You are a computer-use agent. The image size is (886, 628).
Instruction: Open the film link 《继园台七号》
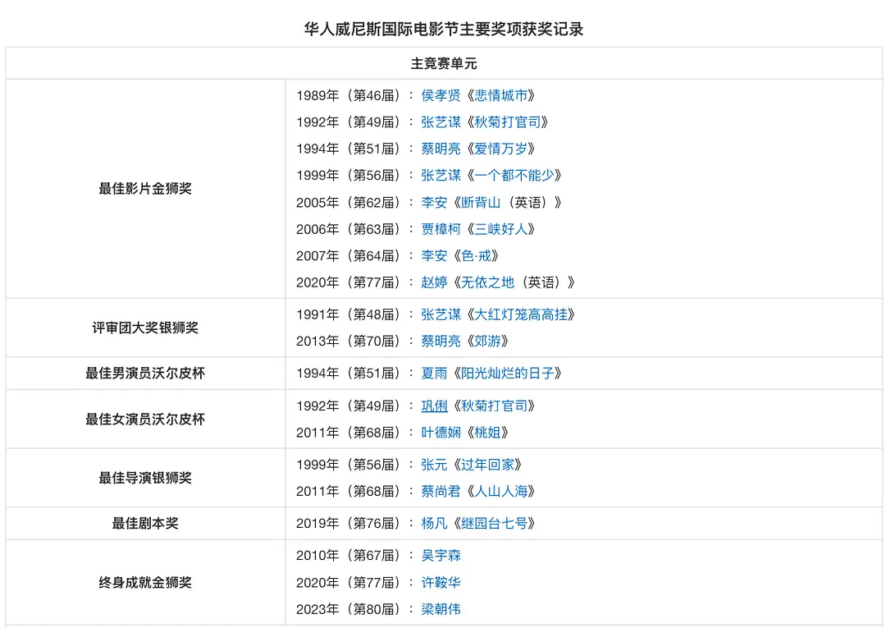pos(494,524)
